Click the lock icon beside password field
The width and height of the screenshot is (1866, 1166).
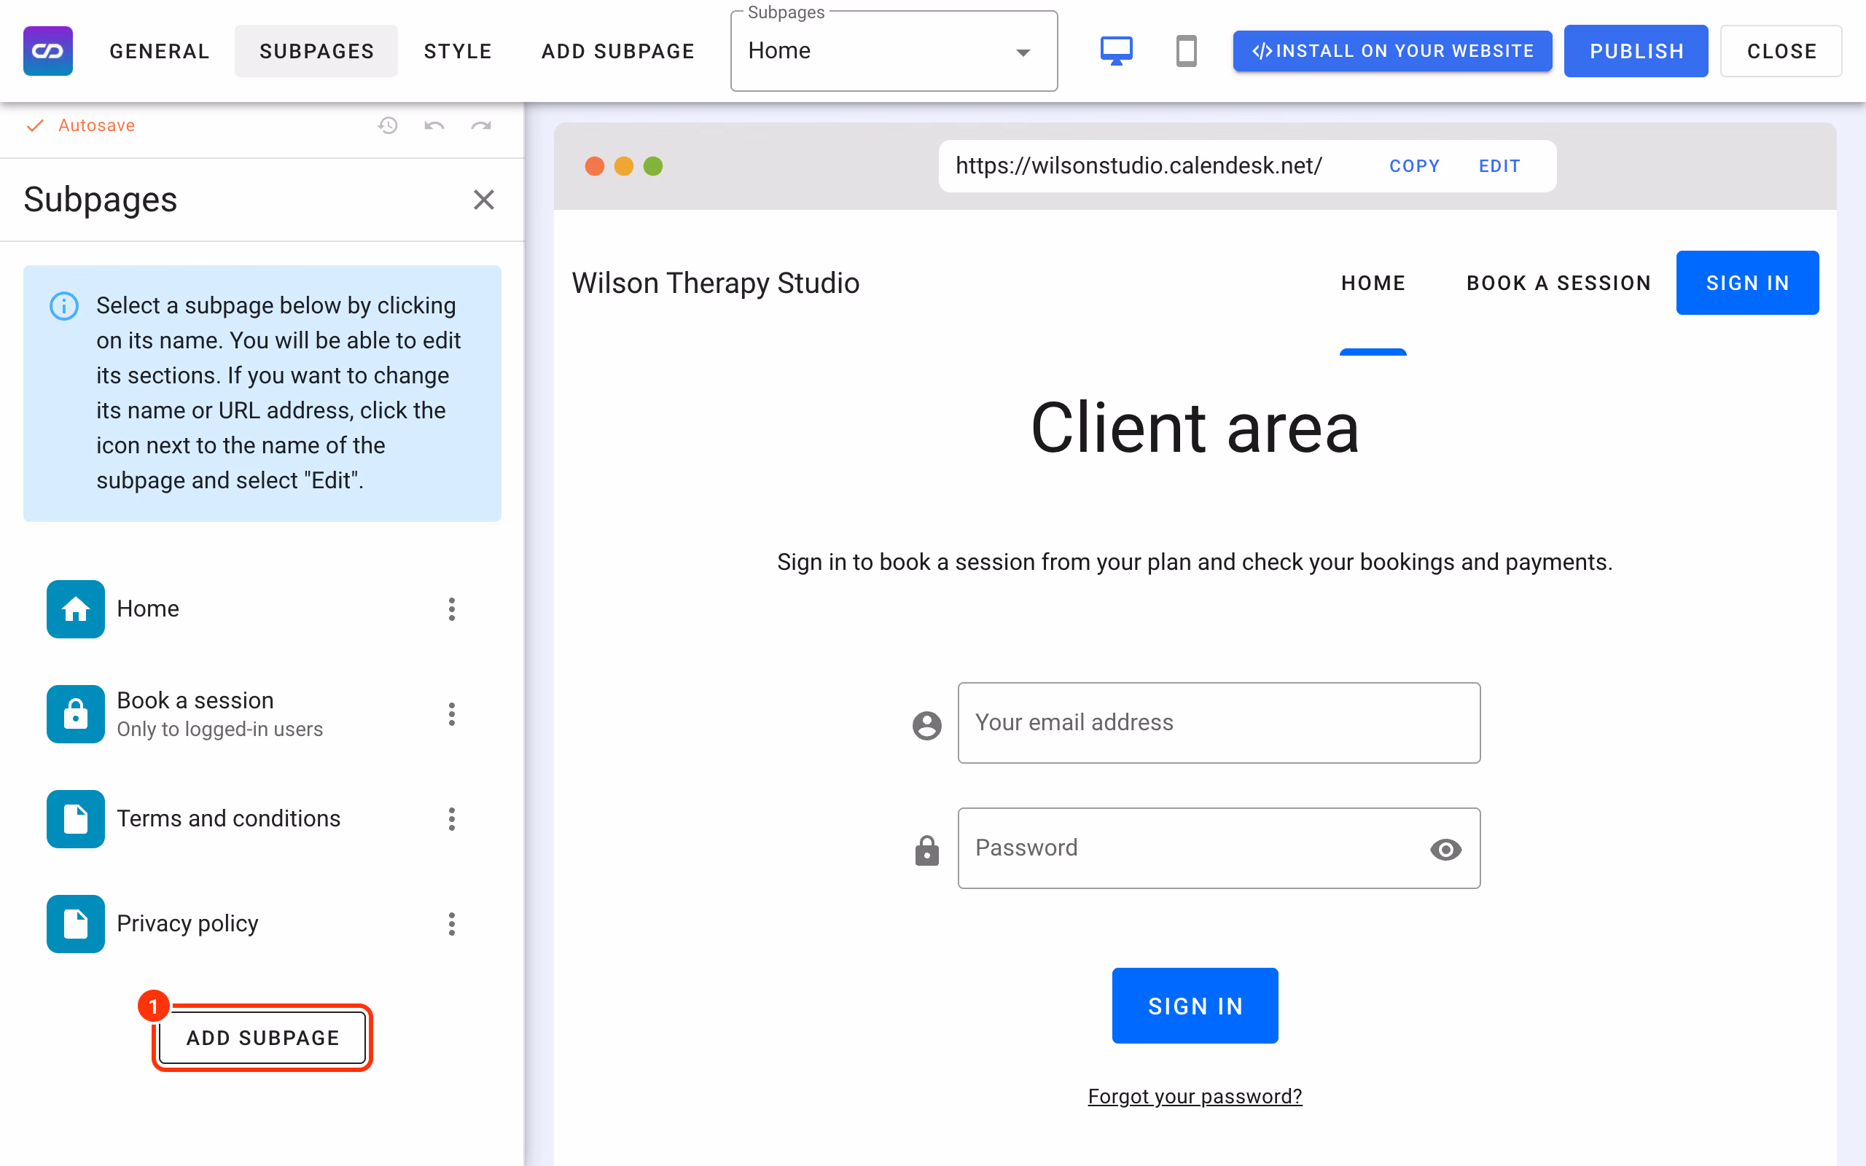tap(927, 850)
